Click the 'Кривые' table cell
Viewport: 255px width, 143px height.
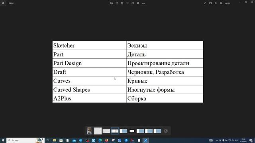[x=165, y=81]
